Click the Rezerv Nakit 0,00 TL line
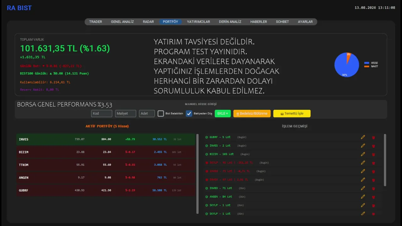402x226 pixels. (x=40, y=90)
